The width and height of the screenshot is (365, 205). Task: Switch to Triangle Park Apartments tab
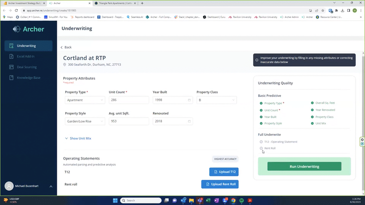115,3
